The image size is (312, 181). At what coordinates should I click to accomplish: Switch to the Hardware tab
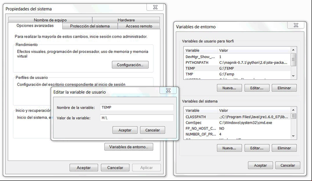pyautogui.click(x=126, y=20)
